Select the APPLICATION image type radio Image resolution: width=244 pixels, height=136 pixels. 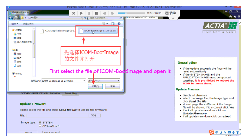click(40, 126)
